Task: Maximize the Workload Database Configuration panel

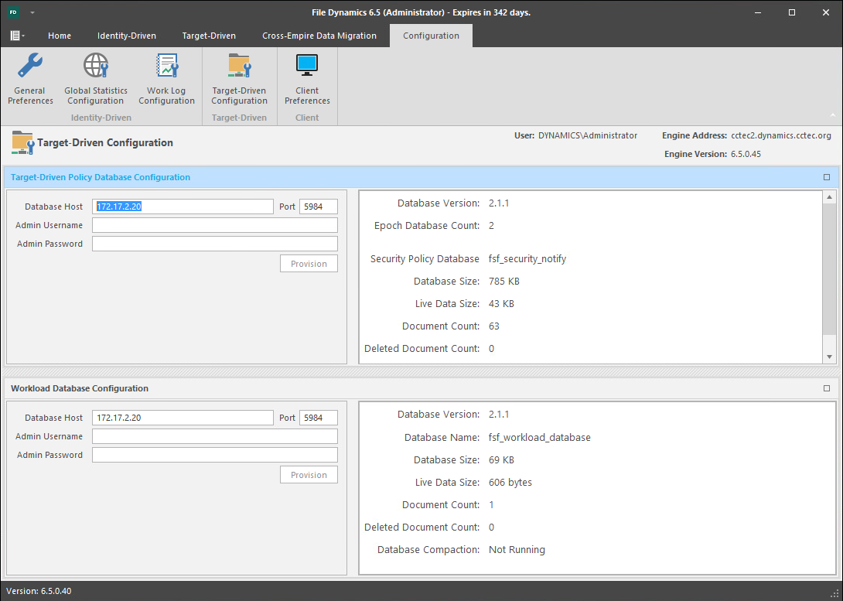Action: (826, 388)
